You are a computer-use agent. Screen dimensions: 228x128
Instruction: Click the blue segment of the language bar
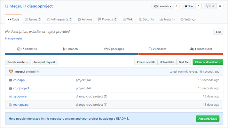click(x=72, y=54)
